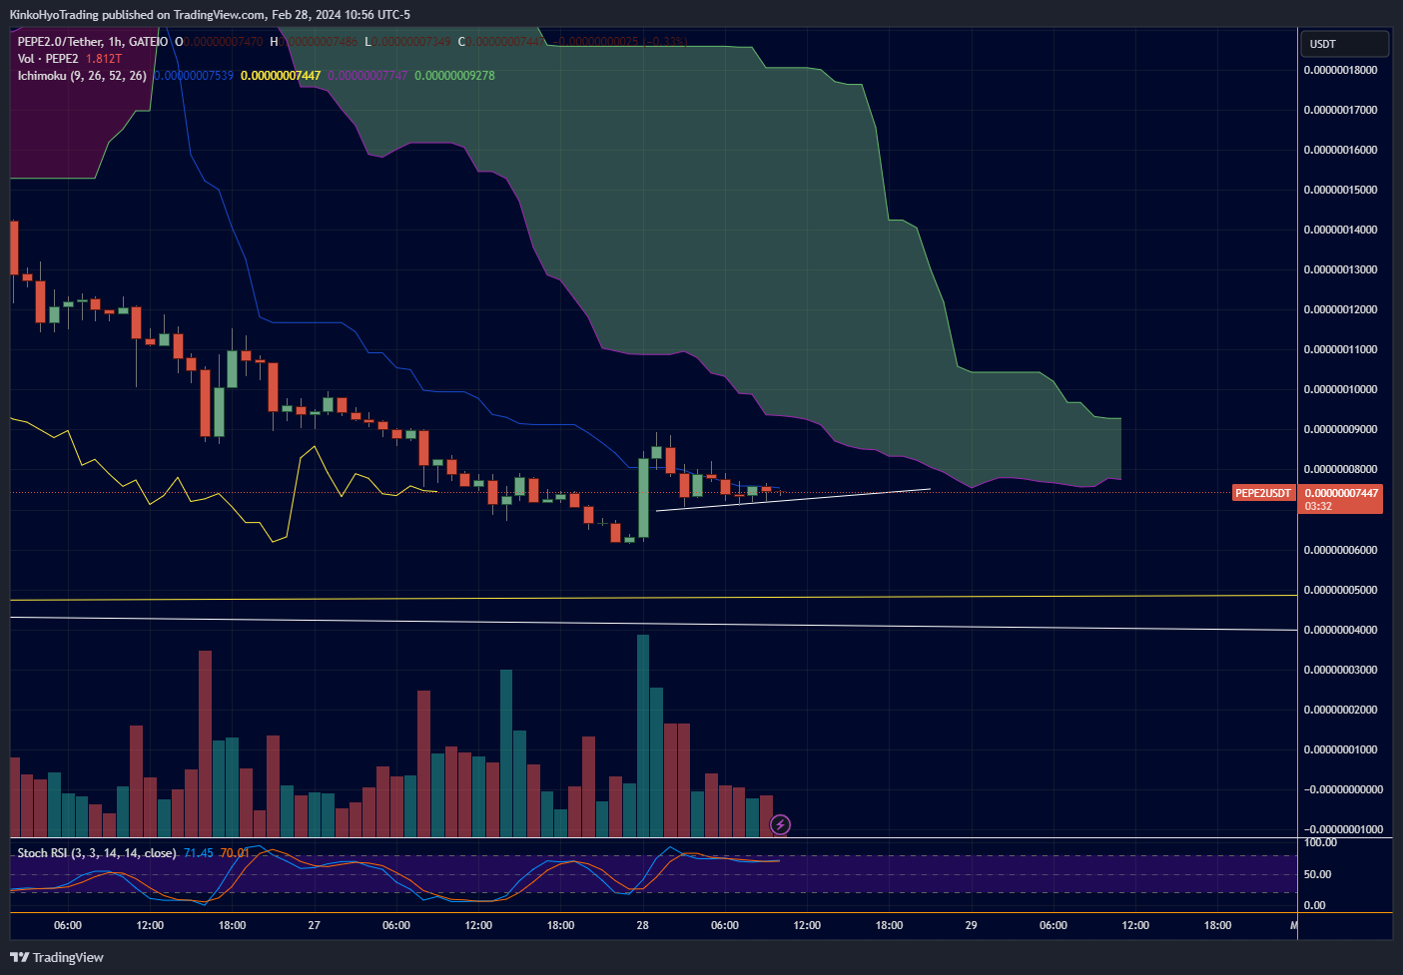The image size is (1403, 975).
Task: Click the low price value 0.00000007349
Action: coord(412,42)
